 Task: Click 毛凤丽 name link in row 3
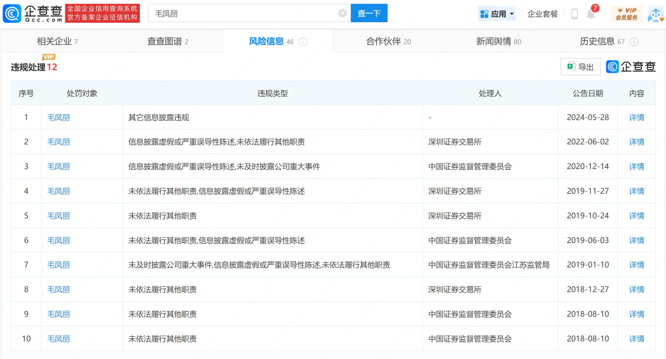tap(59, 167)
